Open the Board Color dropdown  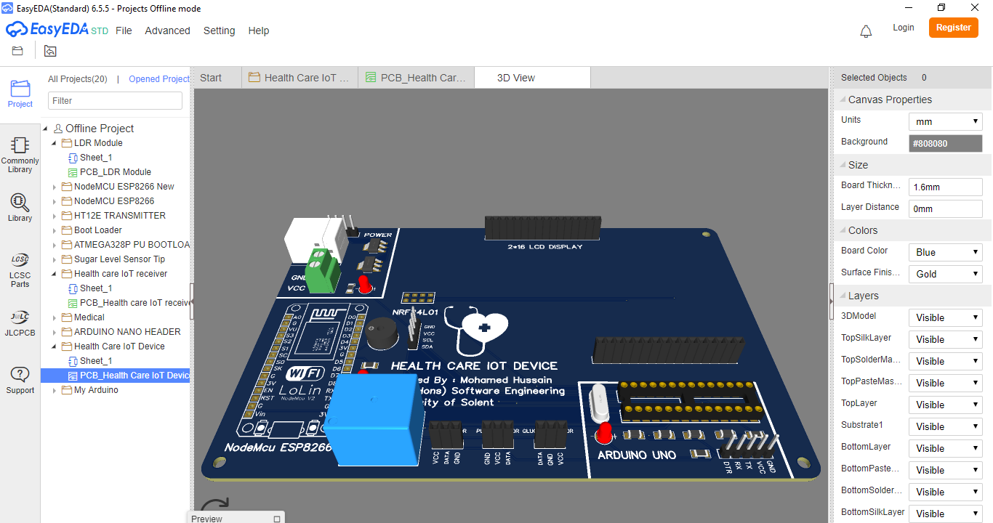click(945, 252)
